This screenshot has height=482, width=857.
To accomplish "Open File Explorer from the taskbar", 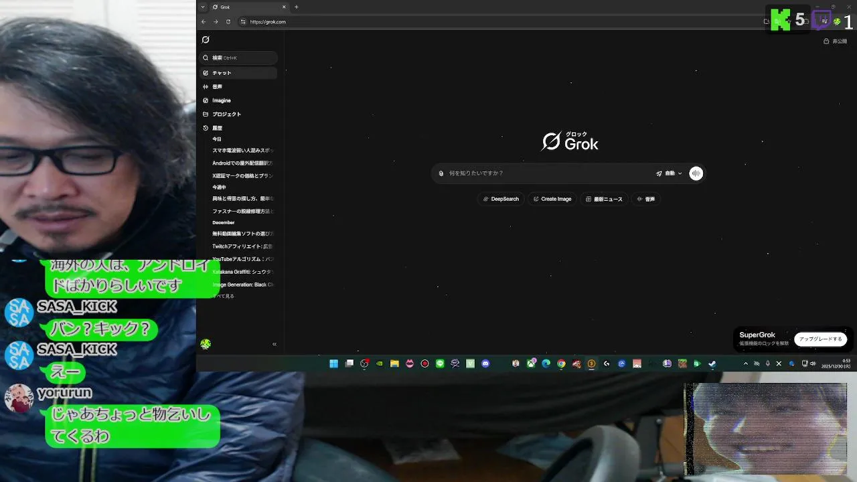I will pyautogui.click(x=394, y=364).
